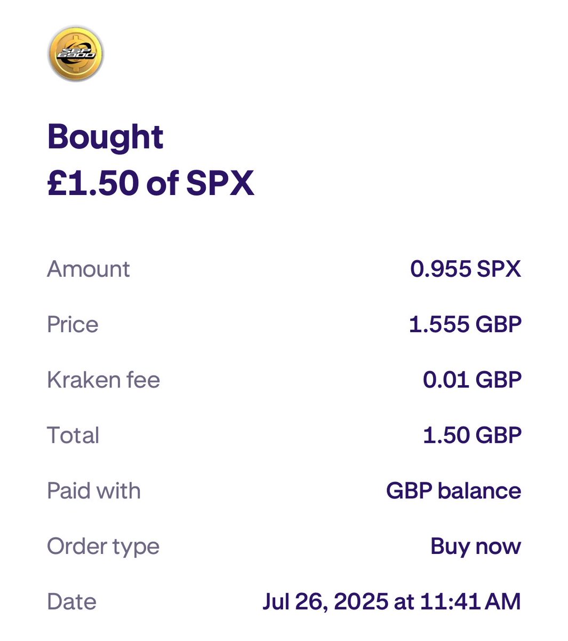Screen dimensions: 568x641
Task: Click the 'Order type' label
Action: [x=103, y=546]
